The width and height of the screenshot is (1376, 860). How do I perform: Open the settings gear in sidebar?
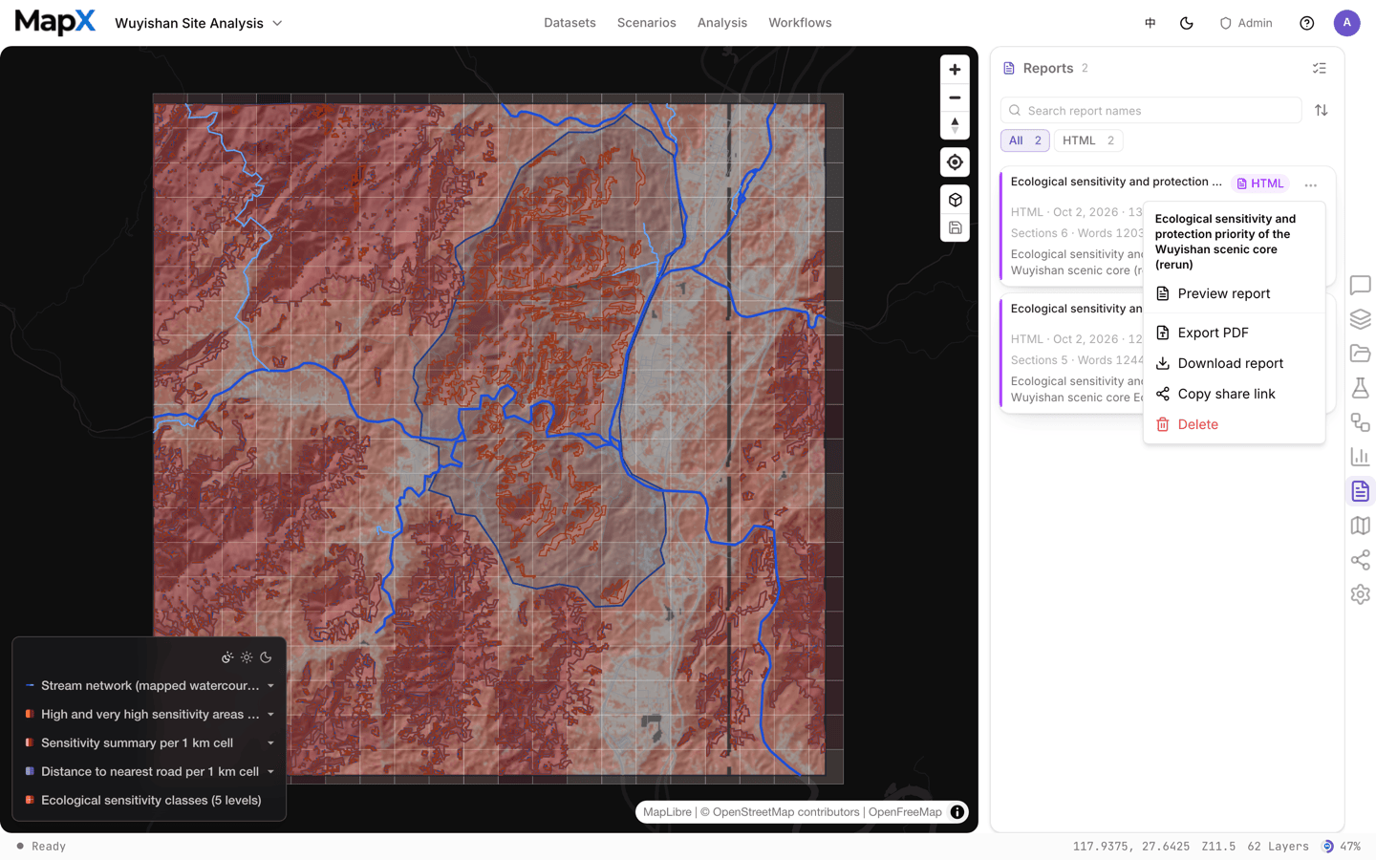(x=1361, y=594)
